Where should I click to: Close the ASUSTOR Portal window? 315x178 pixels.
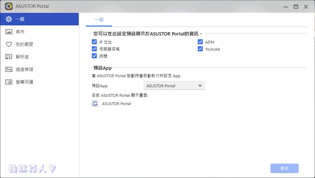[x=306, y=7]
